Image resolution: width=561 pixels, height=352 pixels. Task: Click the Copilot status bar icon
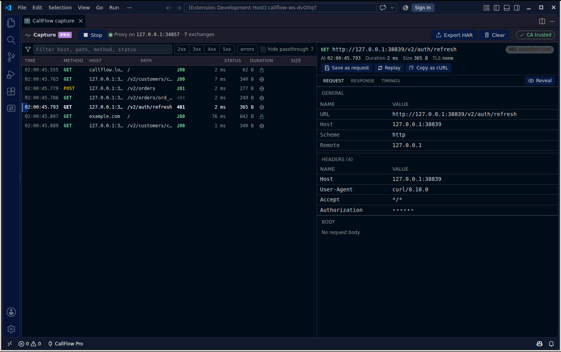[539, 344]
